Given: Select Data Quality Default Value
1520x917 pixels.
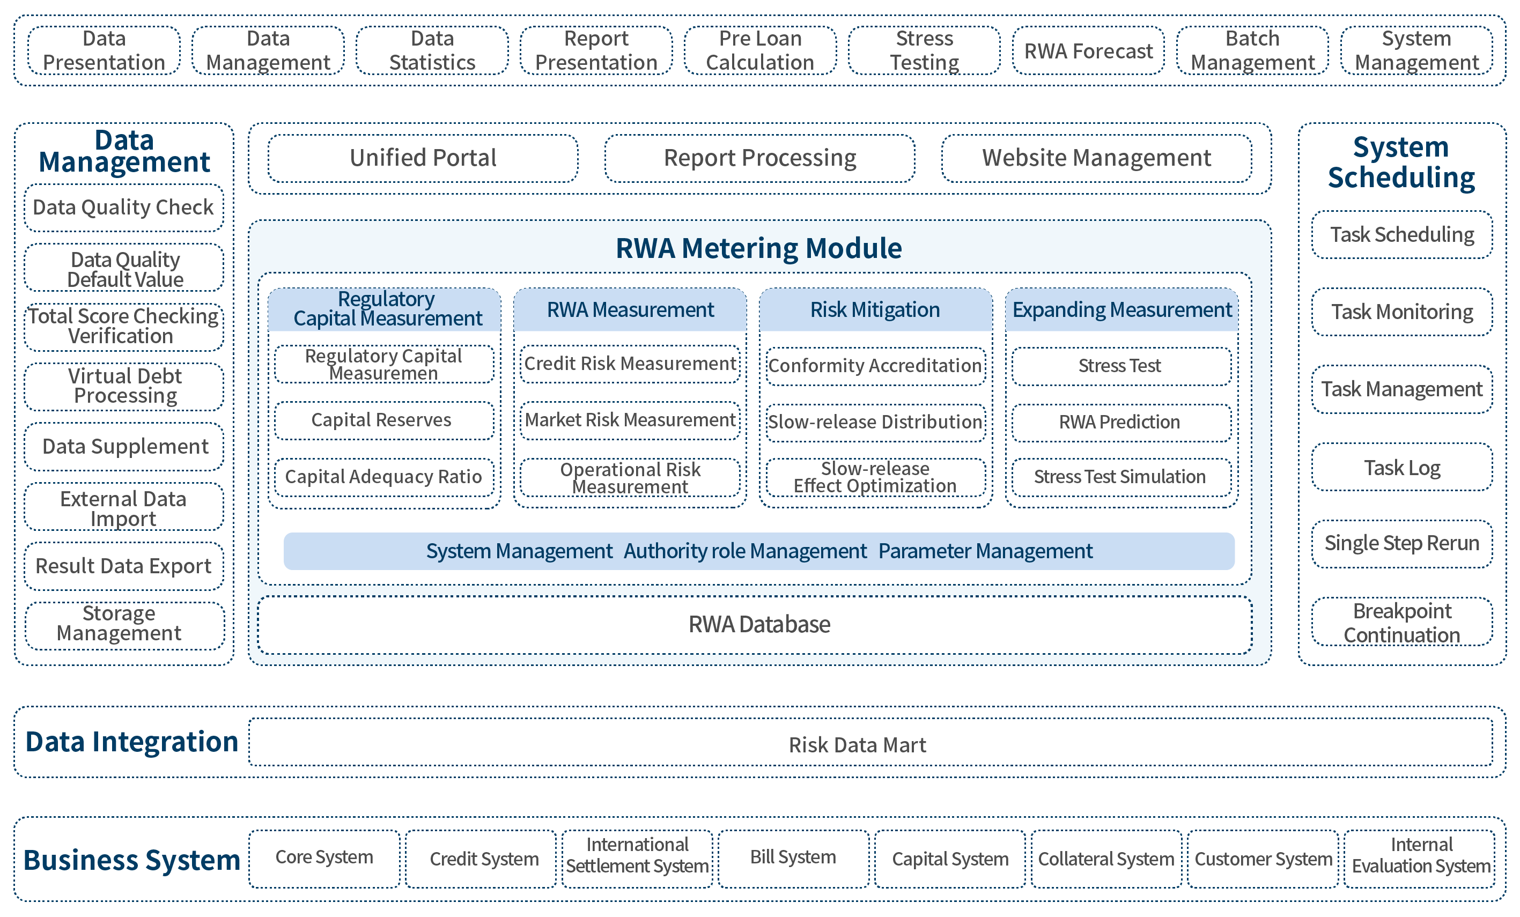Looking at the screenshot, I should (124, 268).
